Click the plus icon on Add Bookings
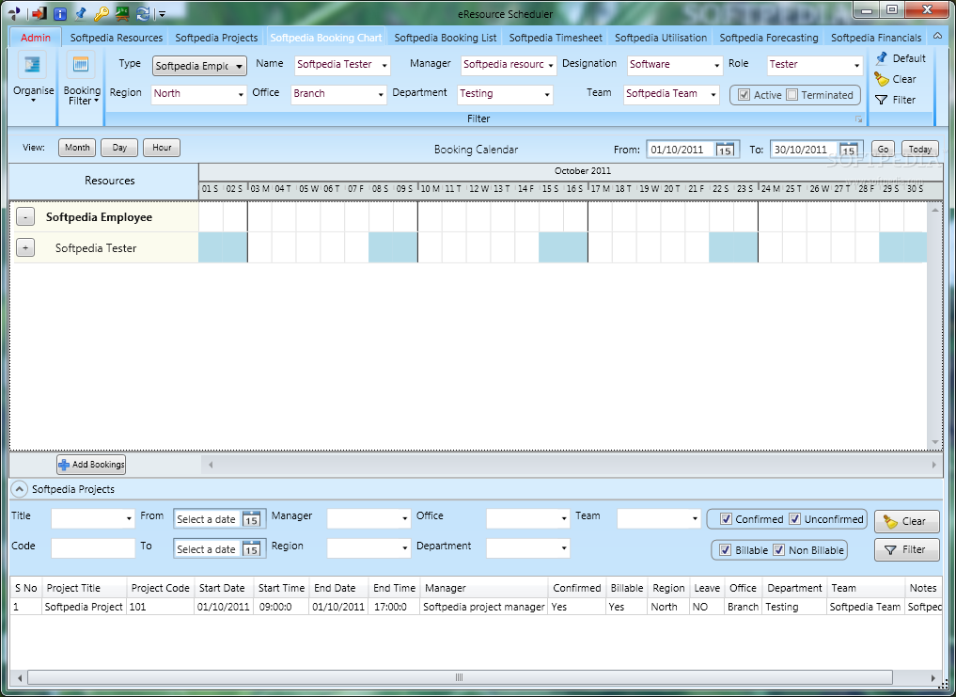This screenshot has height=697, width=956. pyautogui.click(x=64, y=465)
